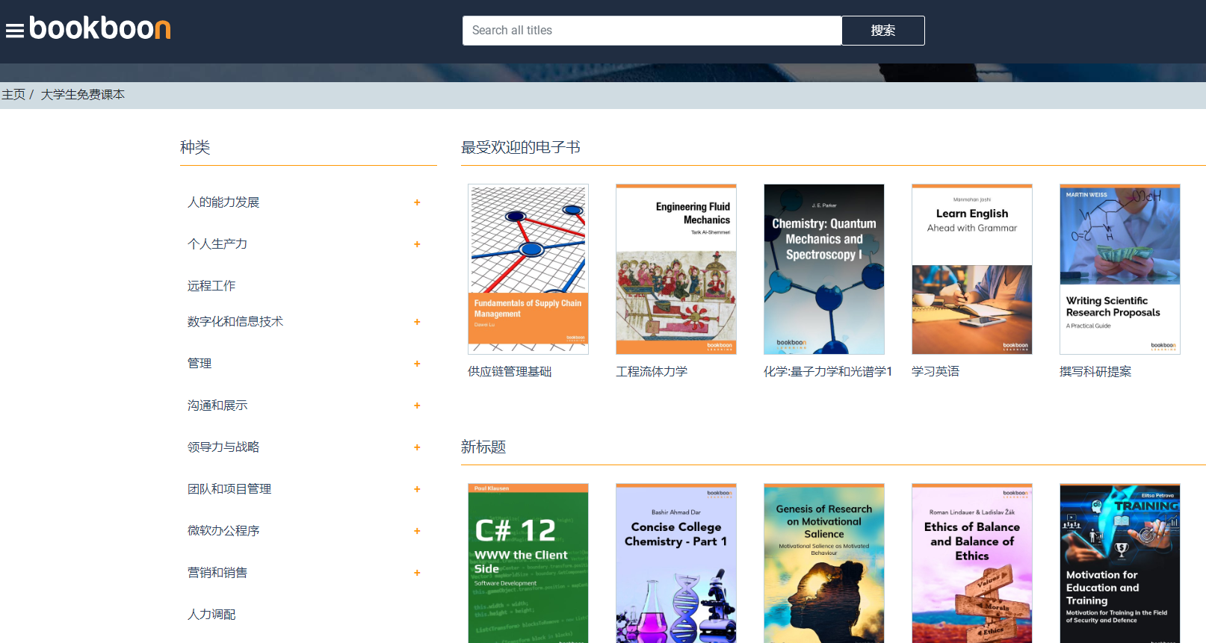Click the 供应链管理基础 title link
This screenshot has width=1206, height=643.
pyautogui.click(x=510, y=372)
